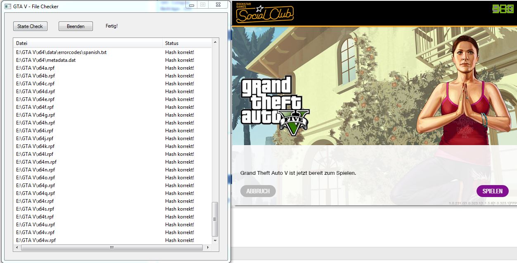Select row E:\GTA V\x64s.rpf
This screenshot has width=517, height=263.
(x=112, y=209)
